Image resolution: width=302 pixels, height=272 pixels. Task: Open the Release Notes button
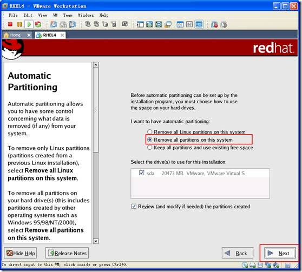[x=67, y=253]
